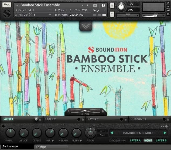The width and height of the screenshot is (171, 150).
Task: Click the PITCH knob
Action: pos(90,133)
